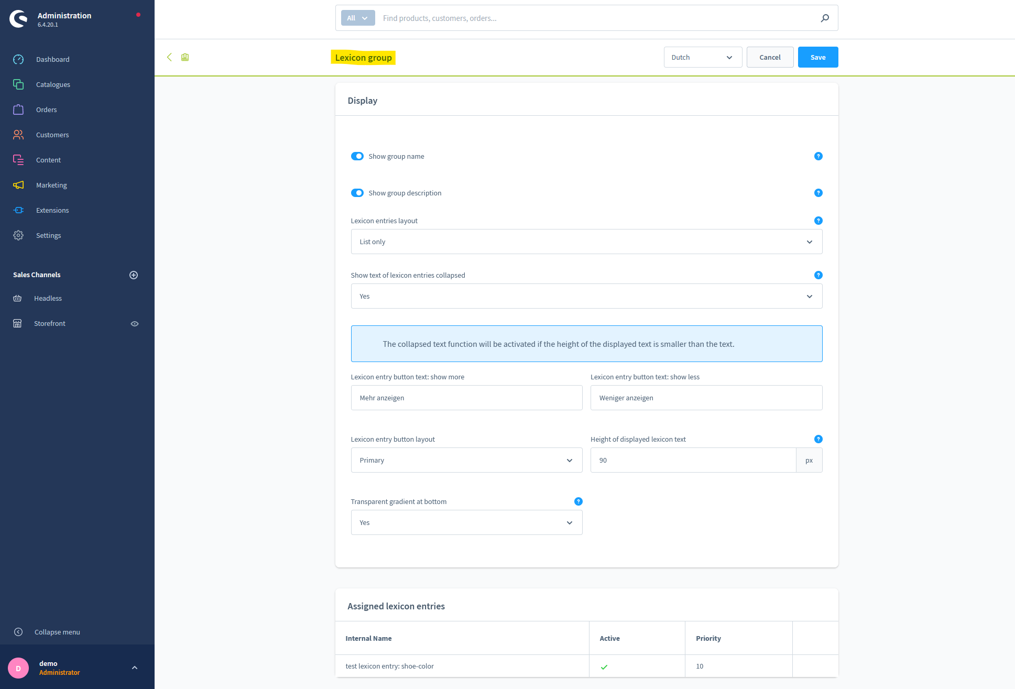1015x689 pixels.
Task: Go back with the left chevron
Action: click(169, 57)
